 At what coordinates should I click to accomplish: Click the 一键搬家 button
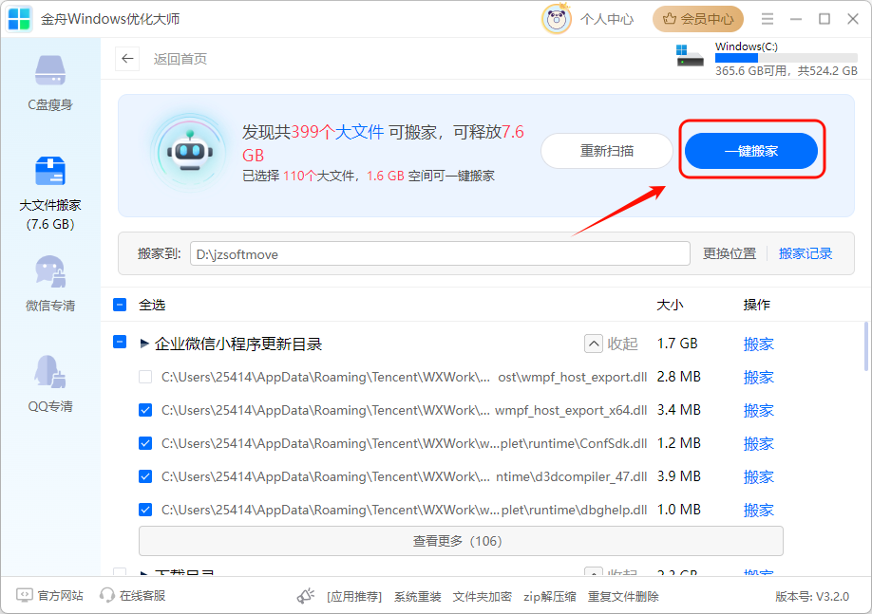[750, 151]
